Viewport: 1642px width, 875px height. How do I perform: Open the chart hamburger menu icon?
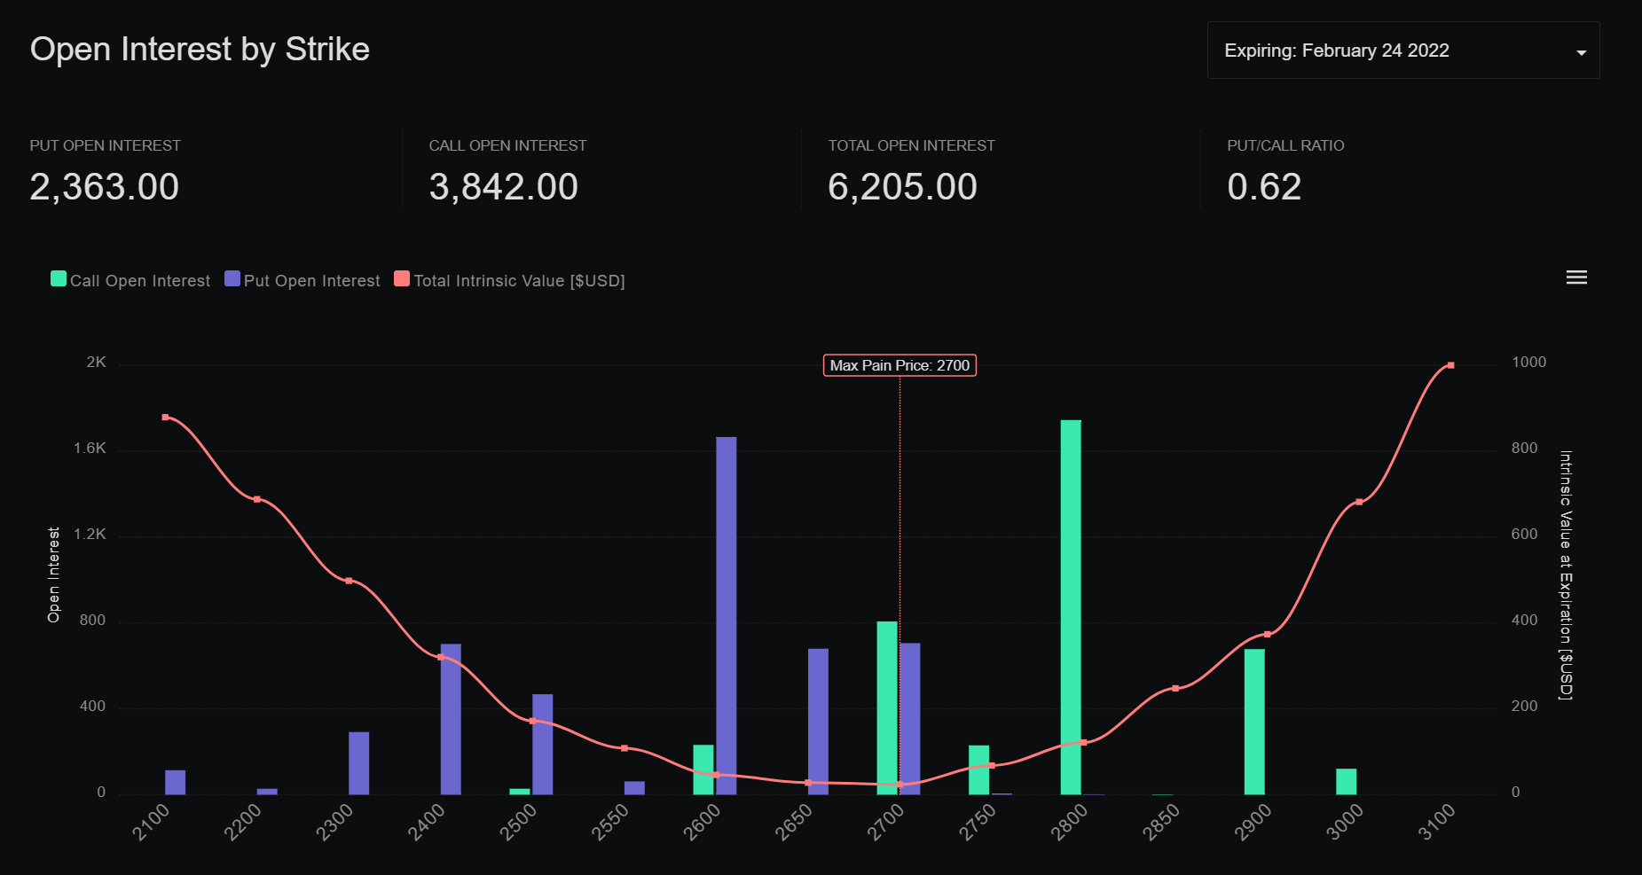[1576, 277]
